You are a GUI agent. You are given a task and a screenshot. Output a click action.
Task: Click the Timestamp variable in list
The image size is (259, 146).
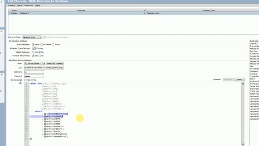tap(254, 71)
